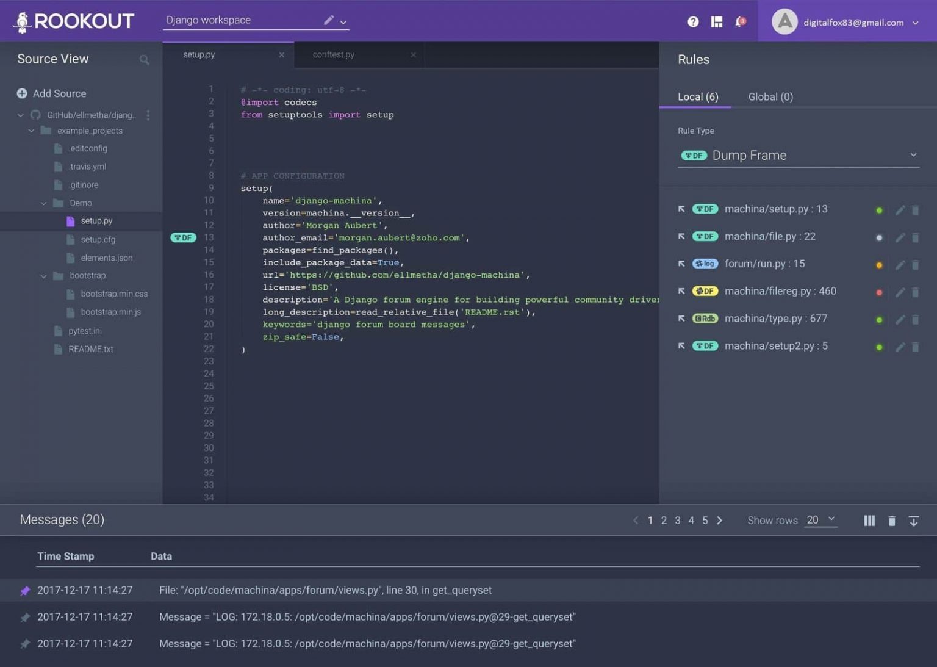Open pytest.ini in the source tree
This screenshot has height=667, width=937.
(x=85, y=331)
